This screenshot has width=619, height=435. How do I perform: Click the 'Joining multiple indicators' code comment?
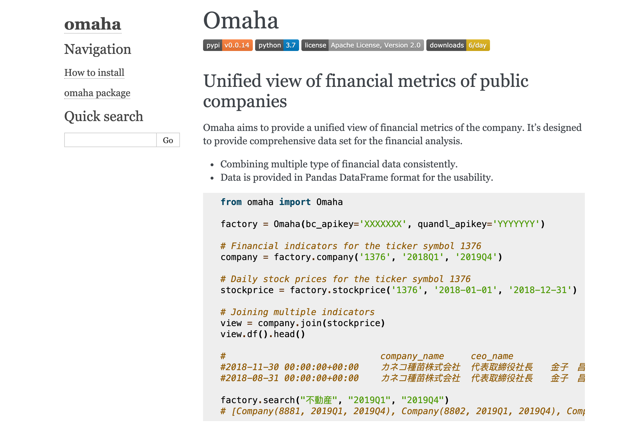[x=297, y=312]
